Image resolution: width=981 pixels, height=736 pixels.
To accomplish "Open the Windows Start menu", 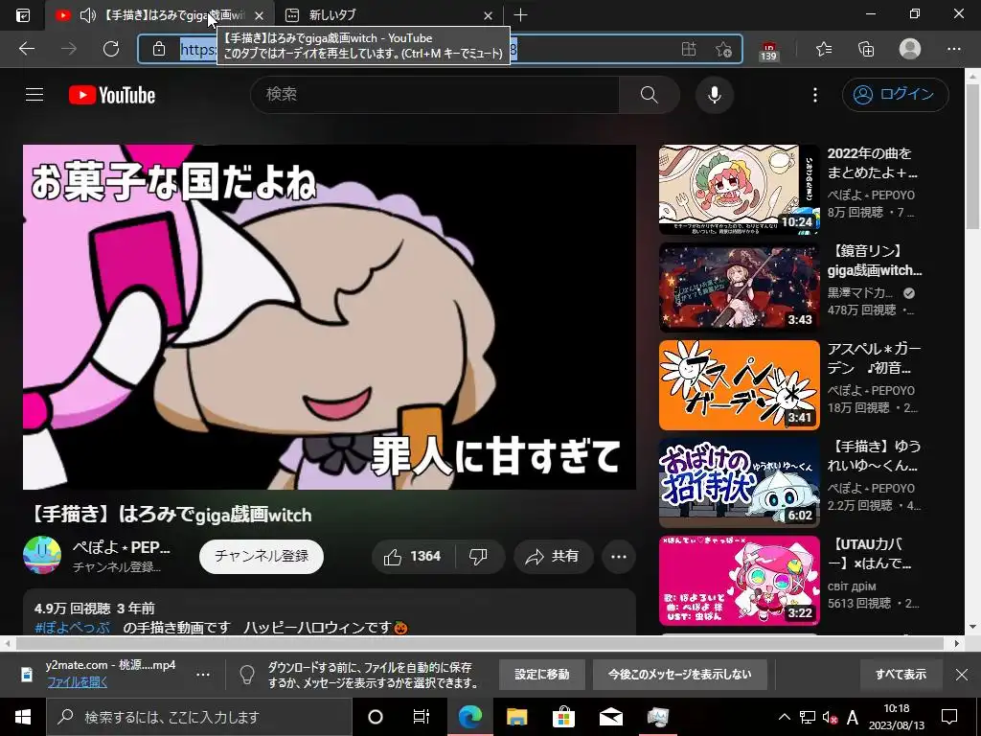I will (x=23, y=717).
